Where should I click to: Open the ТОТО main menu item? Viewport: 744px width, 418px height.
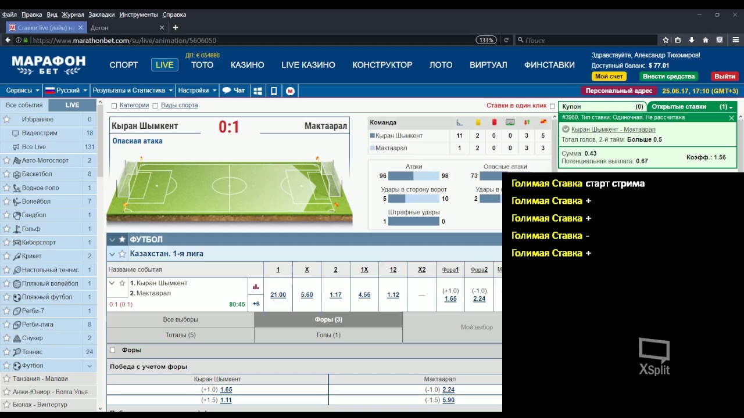pyautogui.click(x=202, y=65)
